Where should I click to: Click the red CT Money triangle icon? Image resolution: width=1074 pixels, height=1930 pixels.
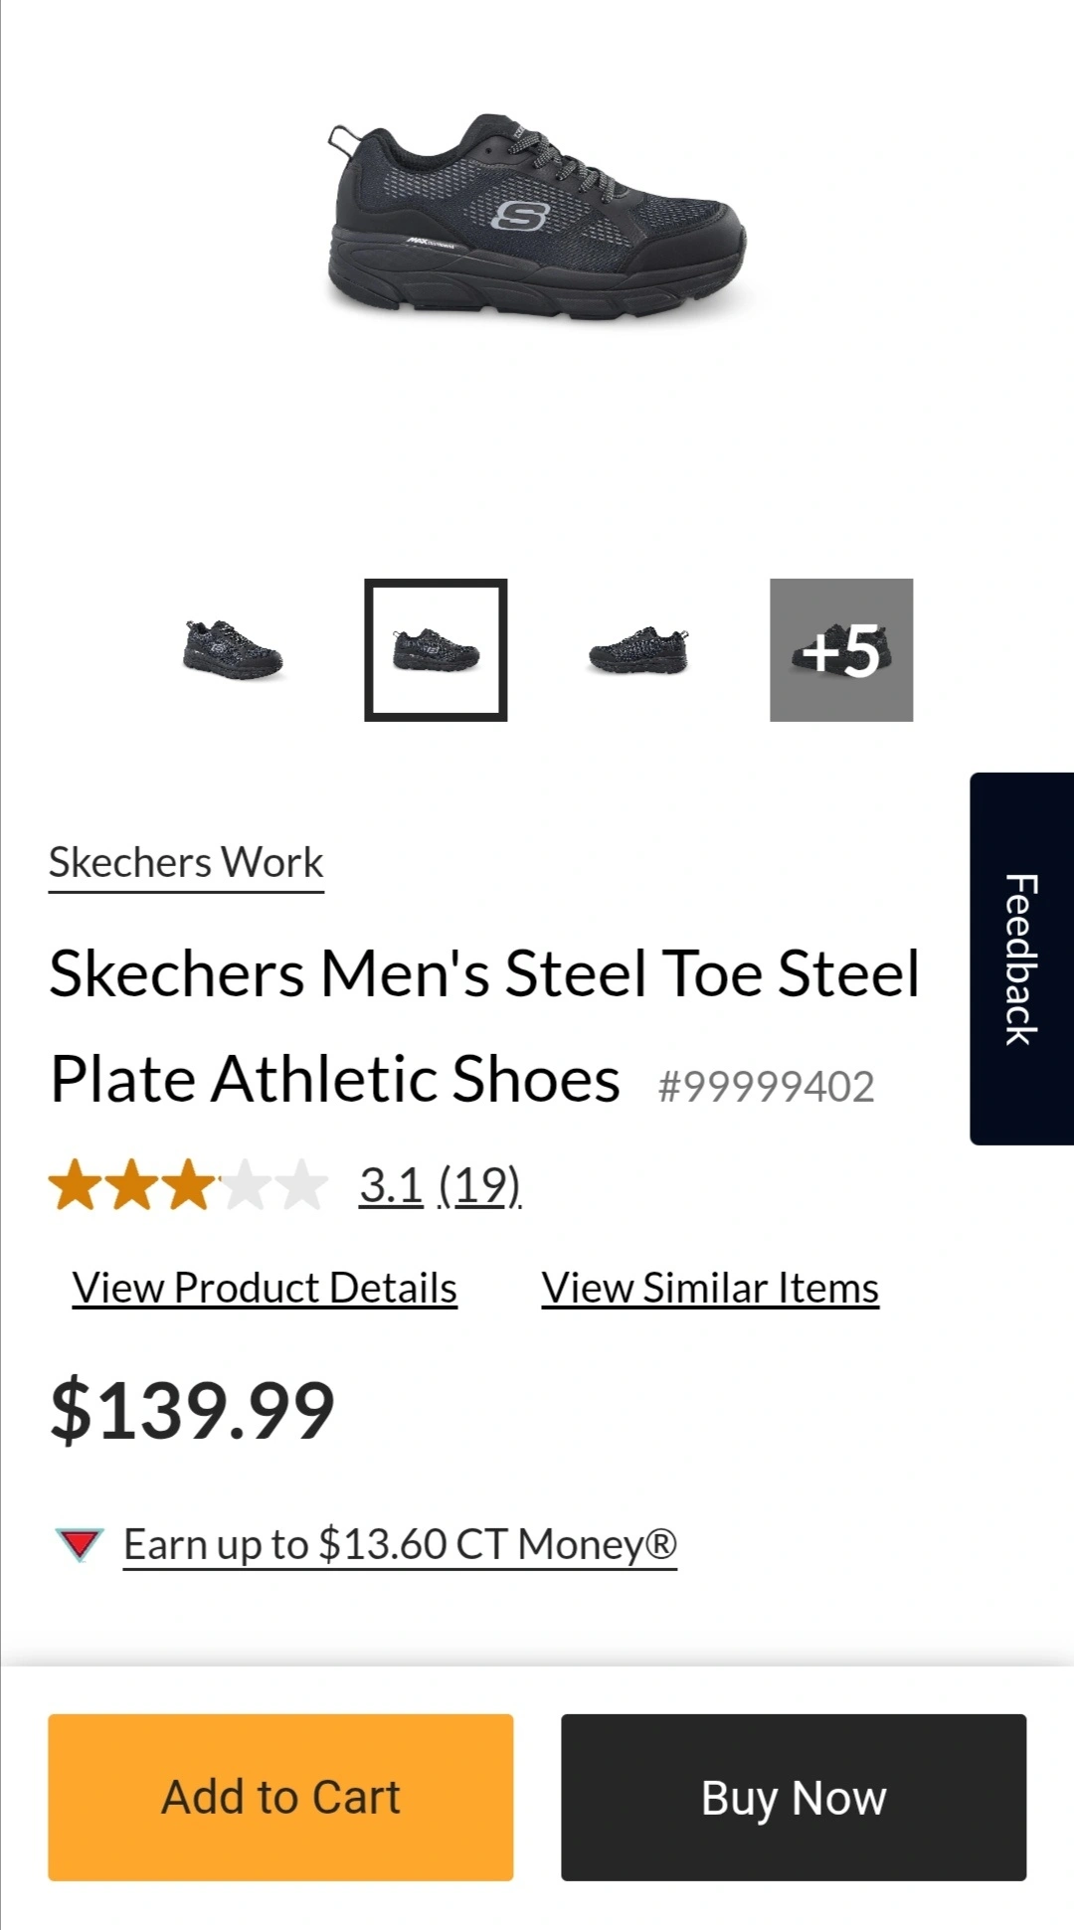pyautogui.click(x=79, y=1545)
